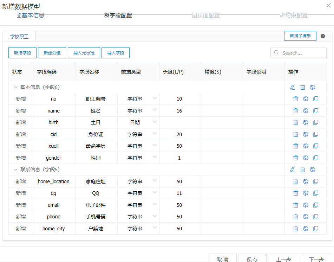Collapse the 联系信息 group
Image resolution: width=334 pixels, height=262 pixels.
point(15,170)
